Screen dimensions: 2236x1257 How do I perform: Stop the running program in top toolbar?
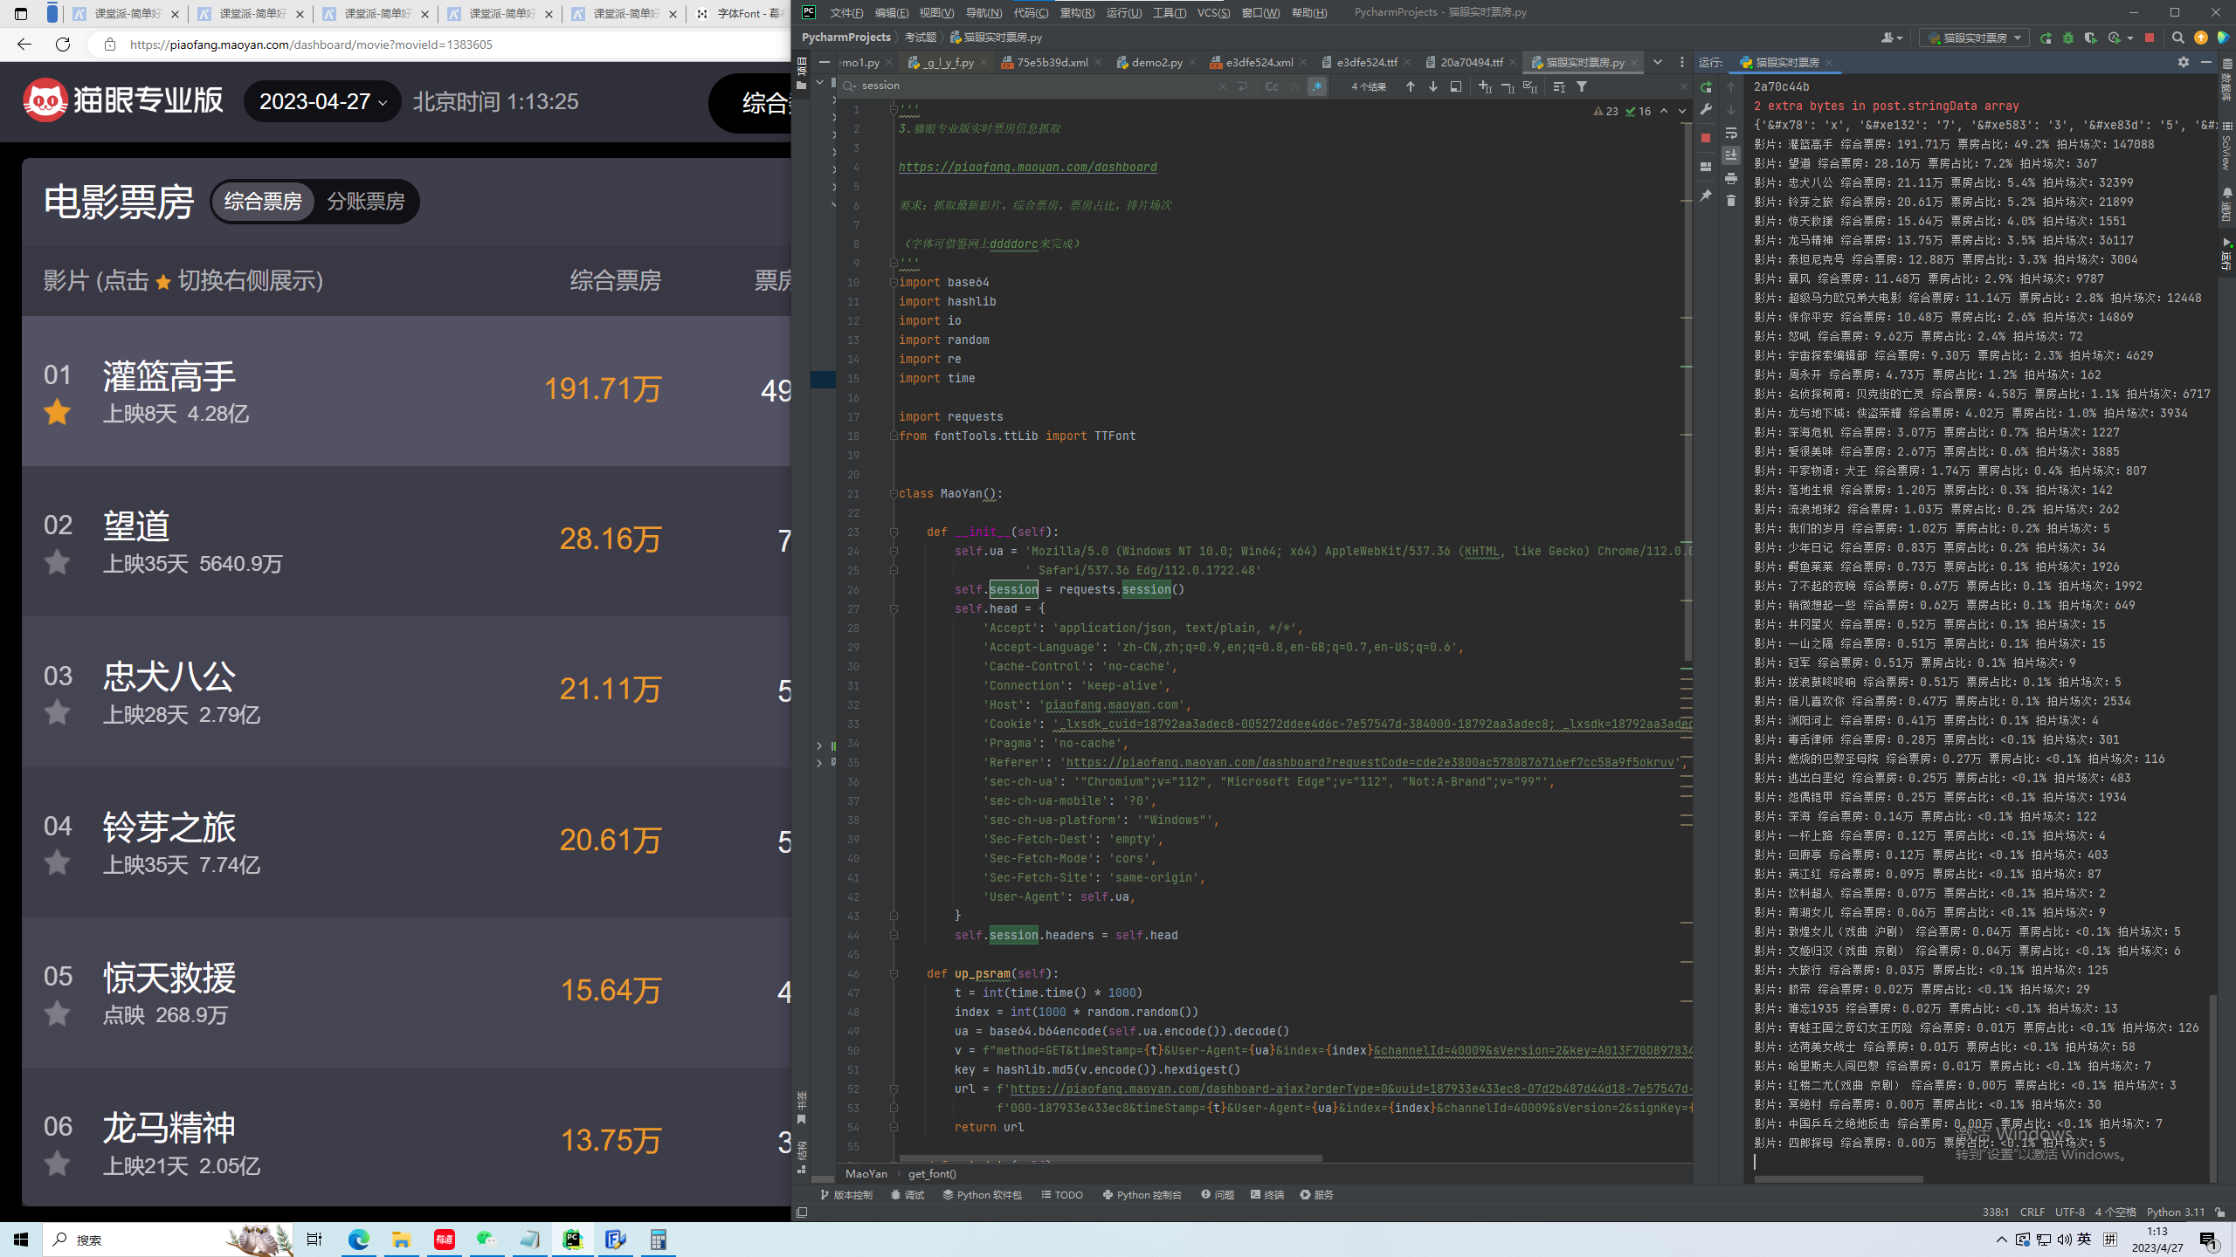(2150, 38)
